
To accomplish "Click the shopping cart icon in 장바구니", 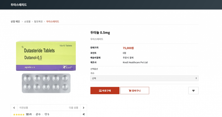I will [130, 91].
